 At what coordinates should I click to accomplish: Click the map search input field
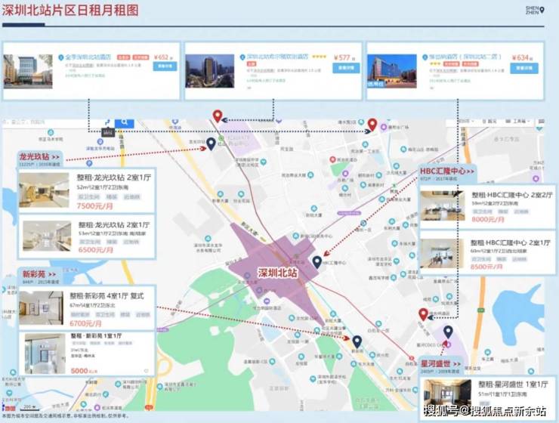point(45,122)
